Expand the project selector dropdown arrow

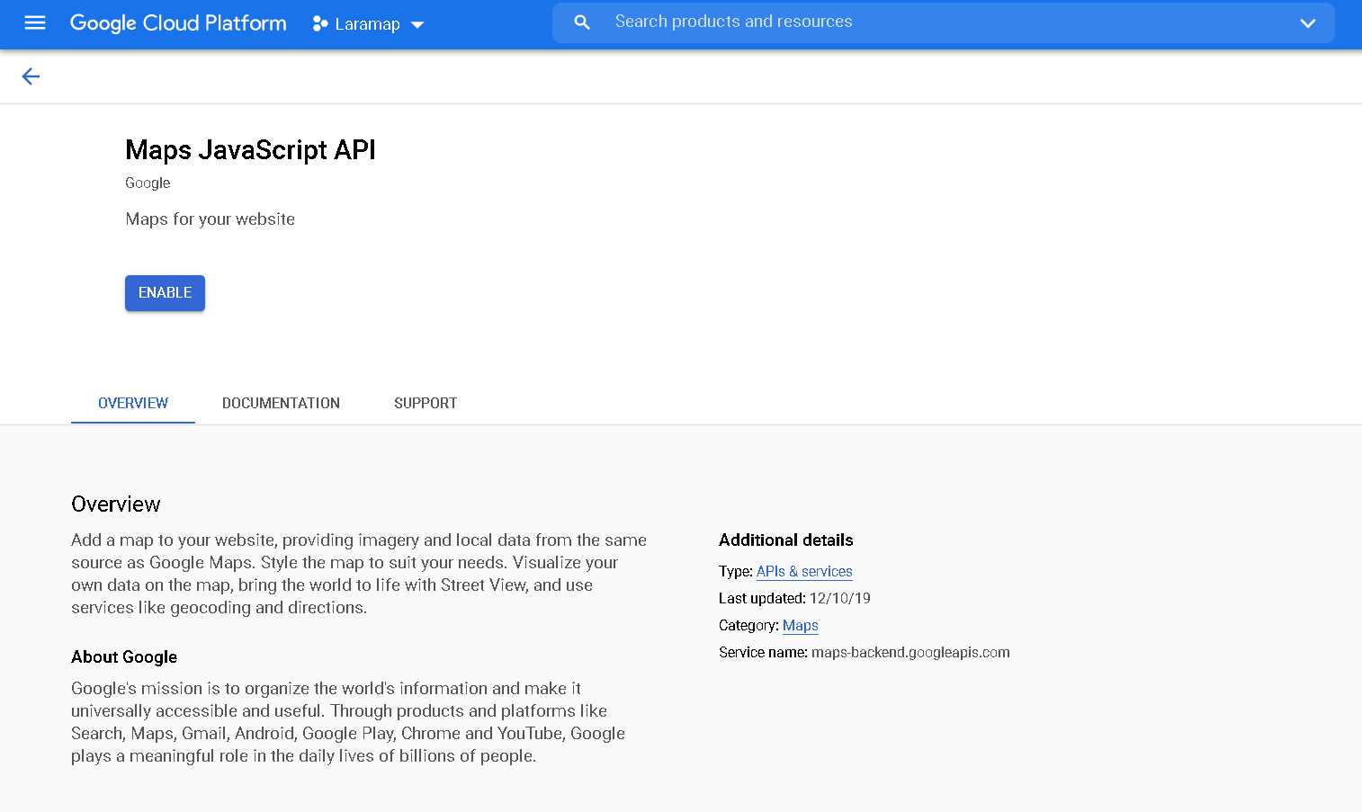coord(417,25)
